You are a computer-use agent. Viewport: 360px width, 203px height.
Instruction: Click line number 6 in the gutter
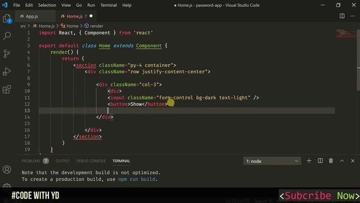point(28,65)
